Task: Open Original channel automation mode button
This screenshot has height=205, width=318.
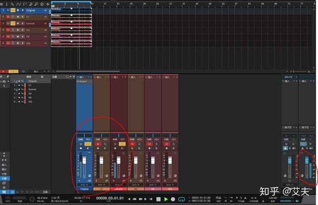Action: point(84,185)
